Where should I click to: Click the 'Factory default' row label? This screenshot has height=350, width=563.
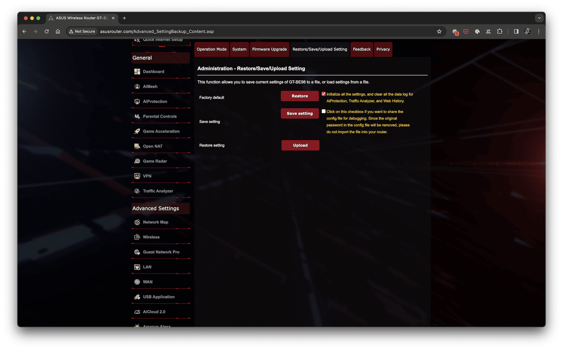pyautogui.click(x=212, y=97)
